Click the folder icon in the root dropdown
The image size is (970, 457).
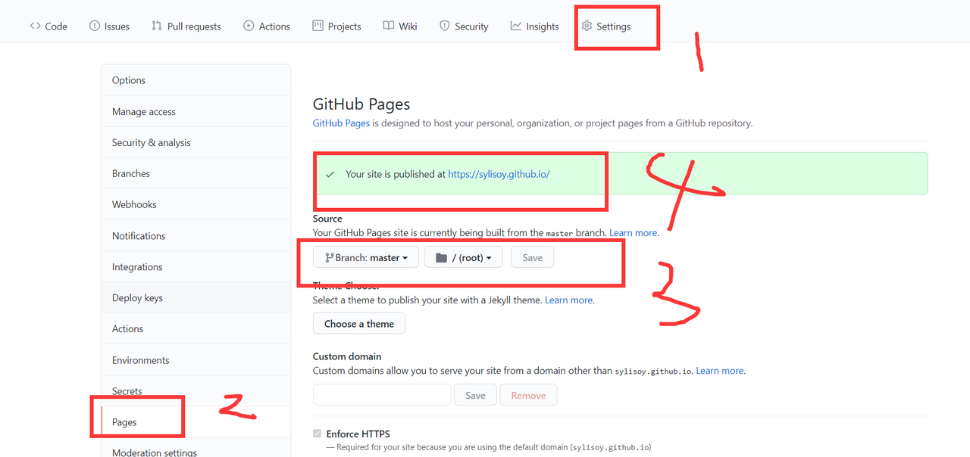click(x=441, y=258)
